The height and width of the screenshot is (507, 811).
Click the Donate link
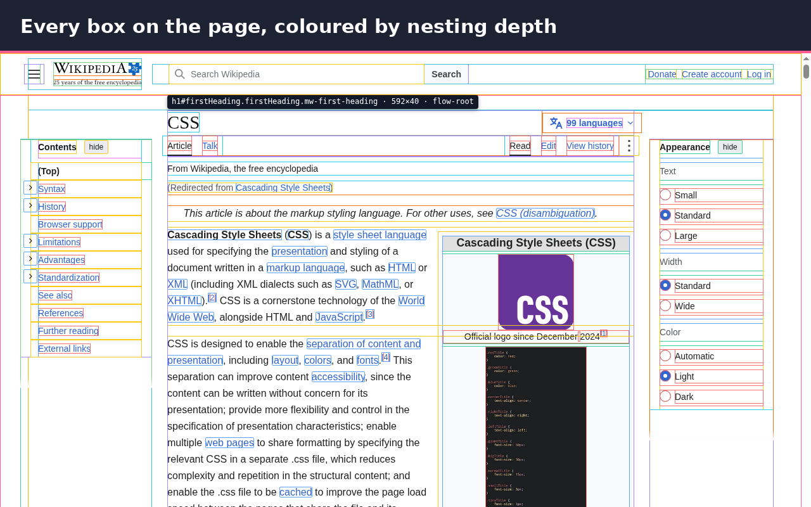[x=662, y=74]
